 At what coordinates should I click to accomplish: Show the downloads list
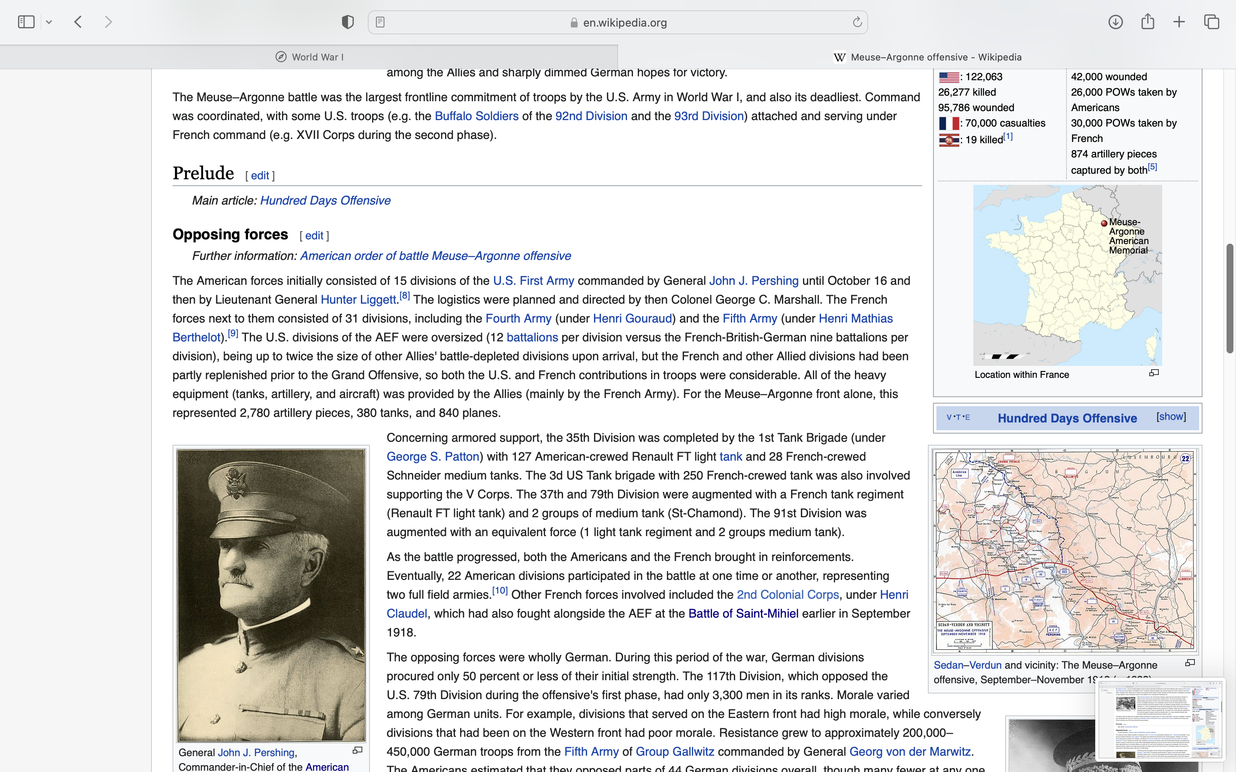[x=1115, y=22]
